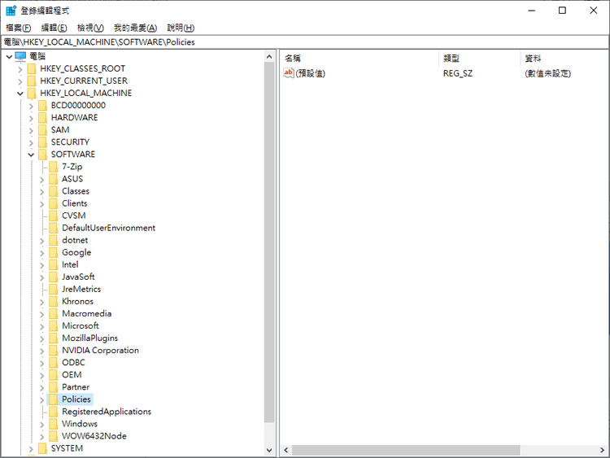
Task: Click the computer icon at tree root
Action: 20,56
